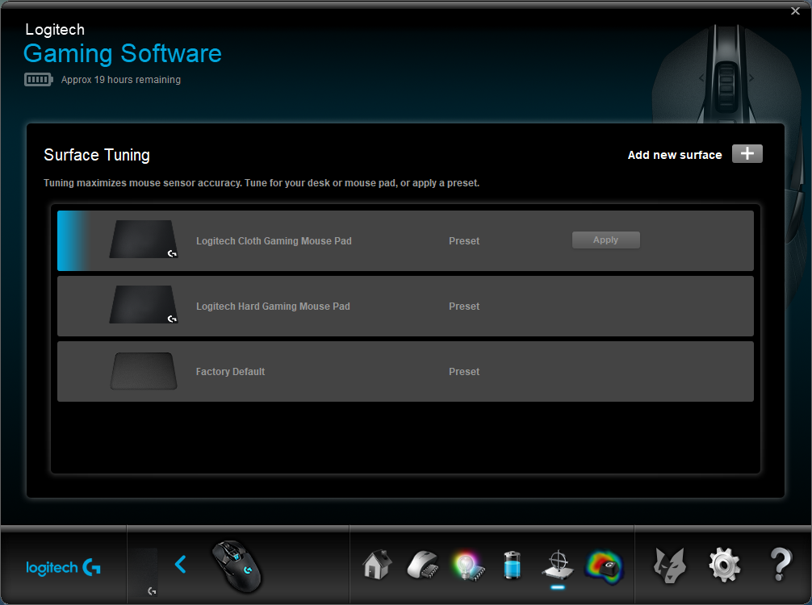Viewport: 812px width, 605px height.
Task: Click the blue back arrow device chevron
Action: pos(180,565)
